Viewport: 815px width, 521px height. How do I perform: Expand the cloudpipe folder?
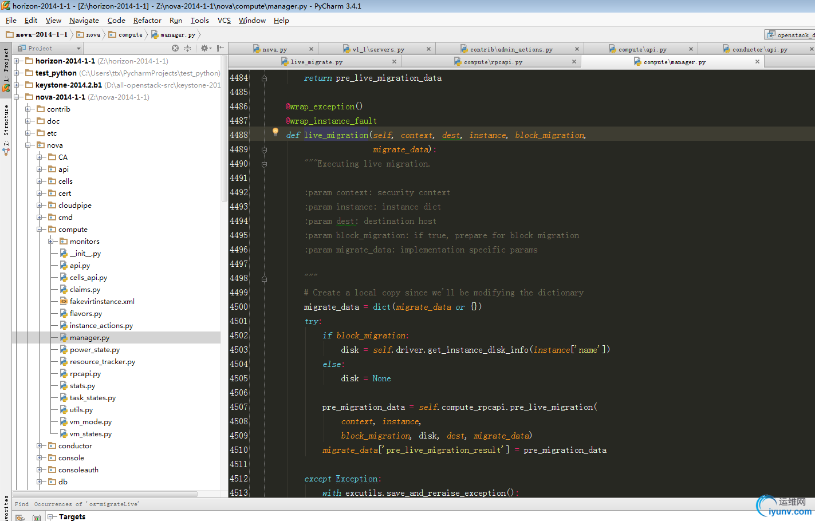coord(40,205)
